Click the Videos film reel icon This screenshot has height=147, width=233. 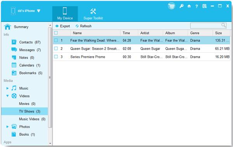[14, 96]
